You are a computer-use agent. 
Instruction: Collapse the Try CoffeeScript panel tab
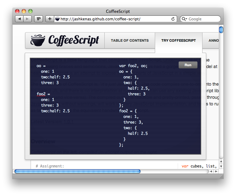coord(178,40)
